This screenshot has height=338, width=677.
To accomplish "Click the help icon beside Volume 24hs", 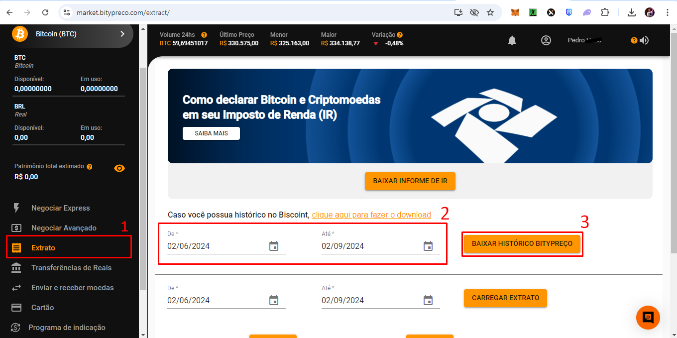I will click(204, 35).
